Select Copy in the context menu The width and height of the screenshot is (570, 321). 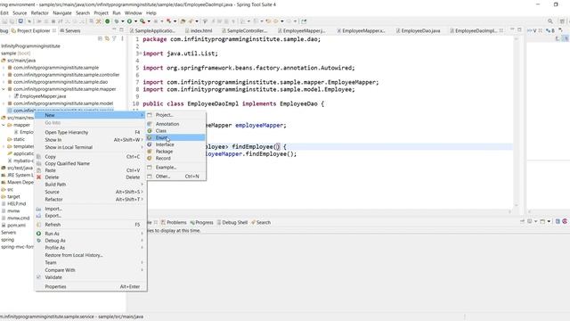(90, 157)
